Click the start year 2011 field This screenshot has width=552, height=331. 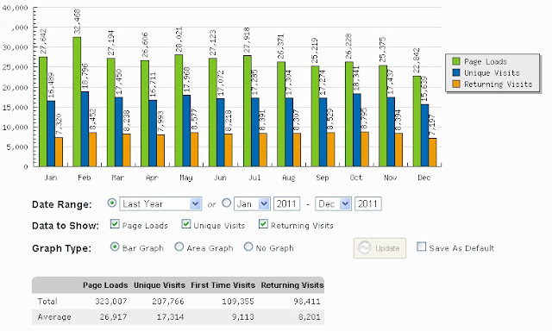tap(287, 204)
